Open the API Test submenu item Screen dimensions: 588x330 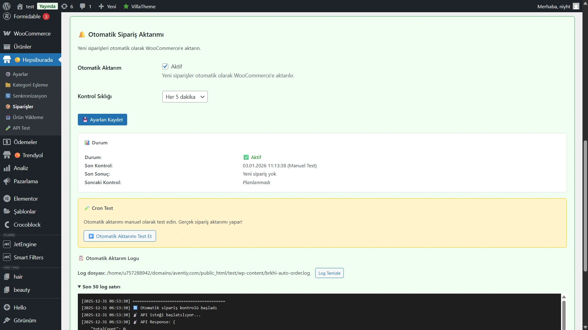pyautogui.click(x=21, y=128)
